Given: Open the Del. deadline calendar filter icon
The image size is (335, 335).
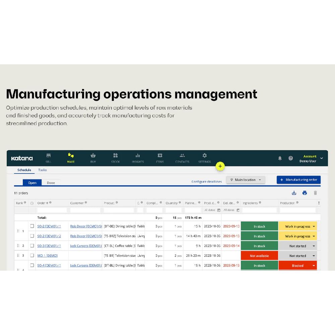Looking at the screenshot, I should (x=238, y=210).
